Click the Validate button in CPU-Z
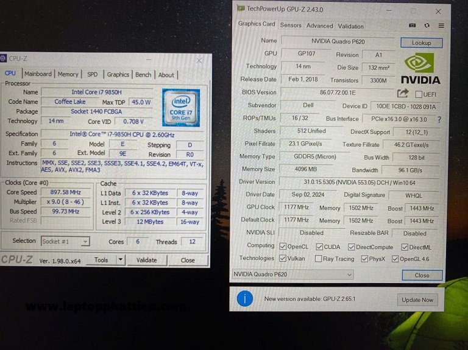The width and height of the screenshot is (468, 350). click(x=146, y=260)
